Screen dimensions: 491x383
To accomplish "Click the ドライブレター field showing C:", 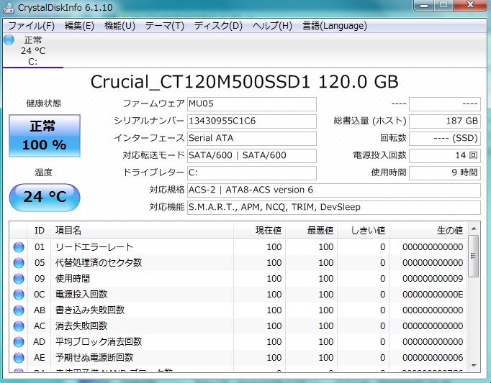I will (252, 172).
